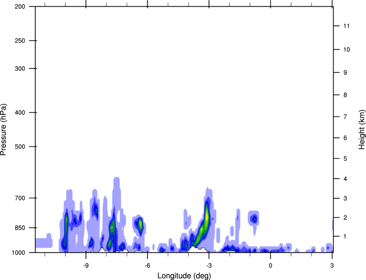
Task: Select the 400 pressure tick label
Action: pos(20,112)
